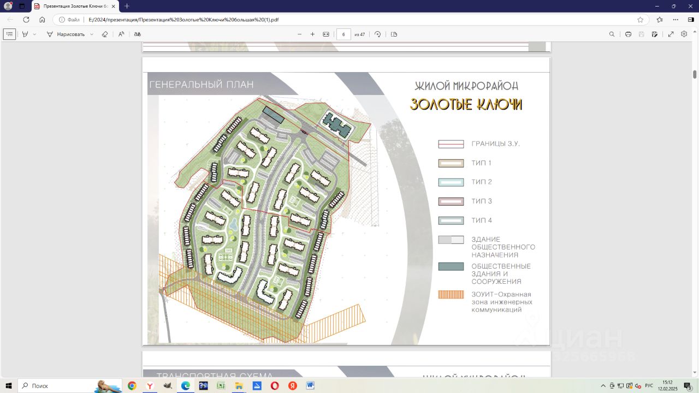This screenshot has width=699, height=393.
Task: Zoom out using the minus button
Action: 299,34
